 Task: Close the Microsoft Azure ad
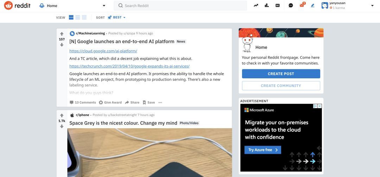tap(319, 106)
